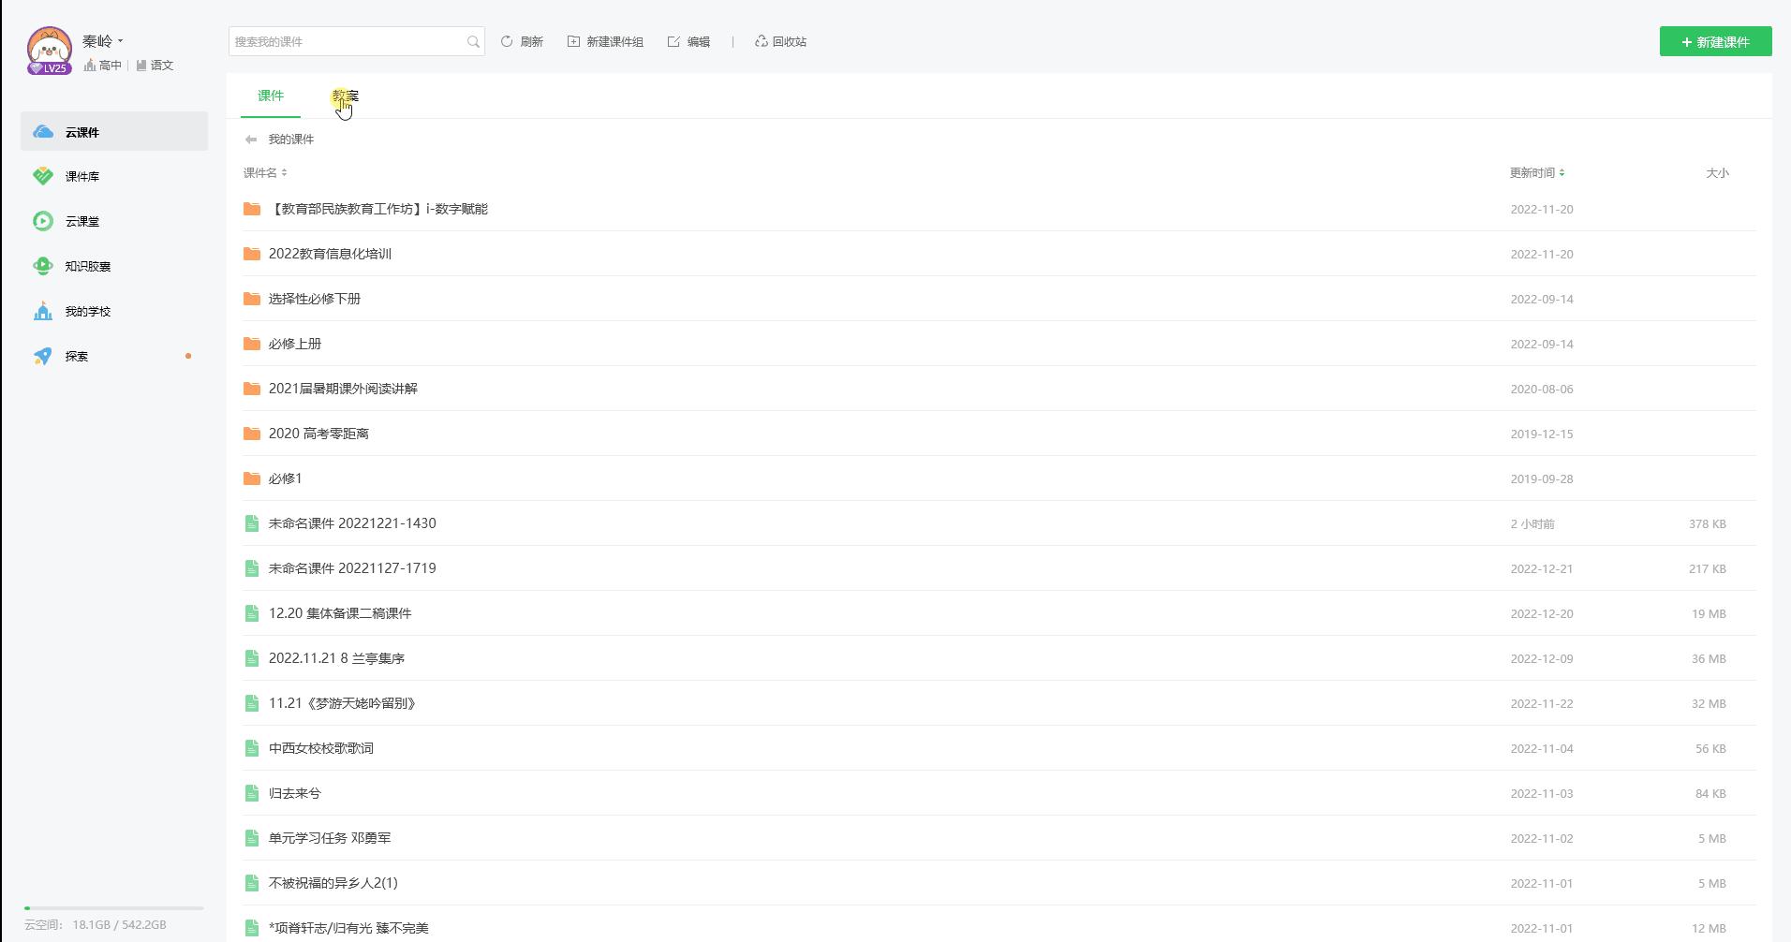Viewport: 1791px width, 942px height.
Task: Click the 探索 rocket icon
Action: click(43, 356)
